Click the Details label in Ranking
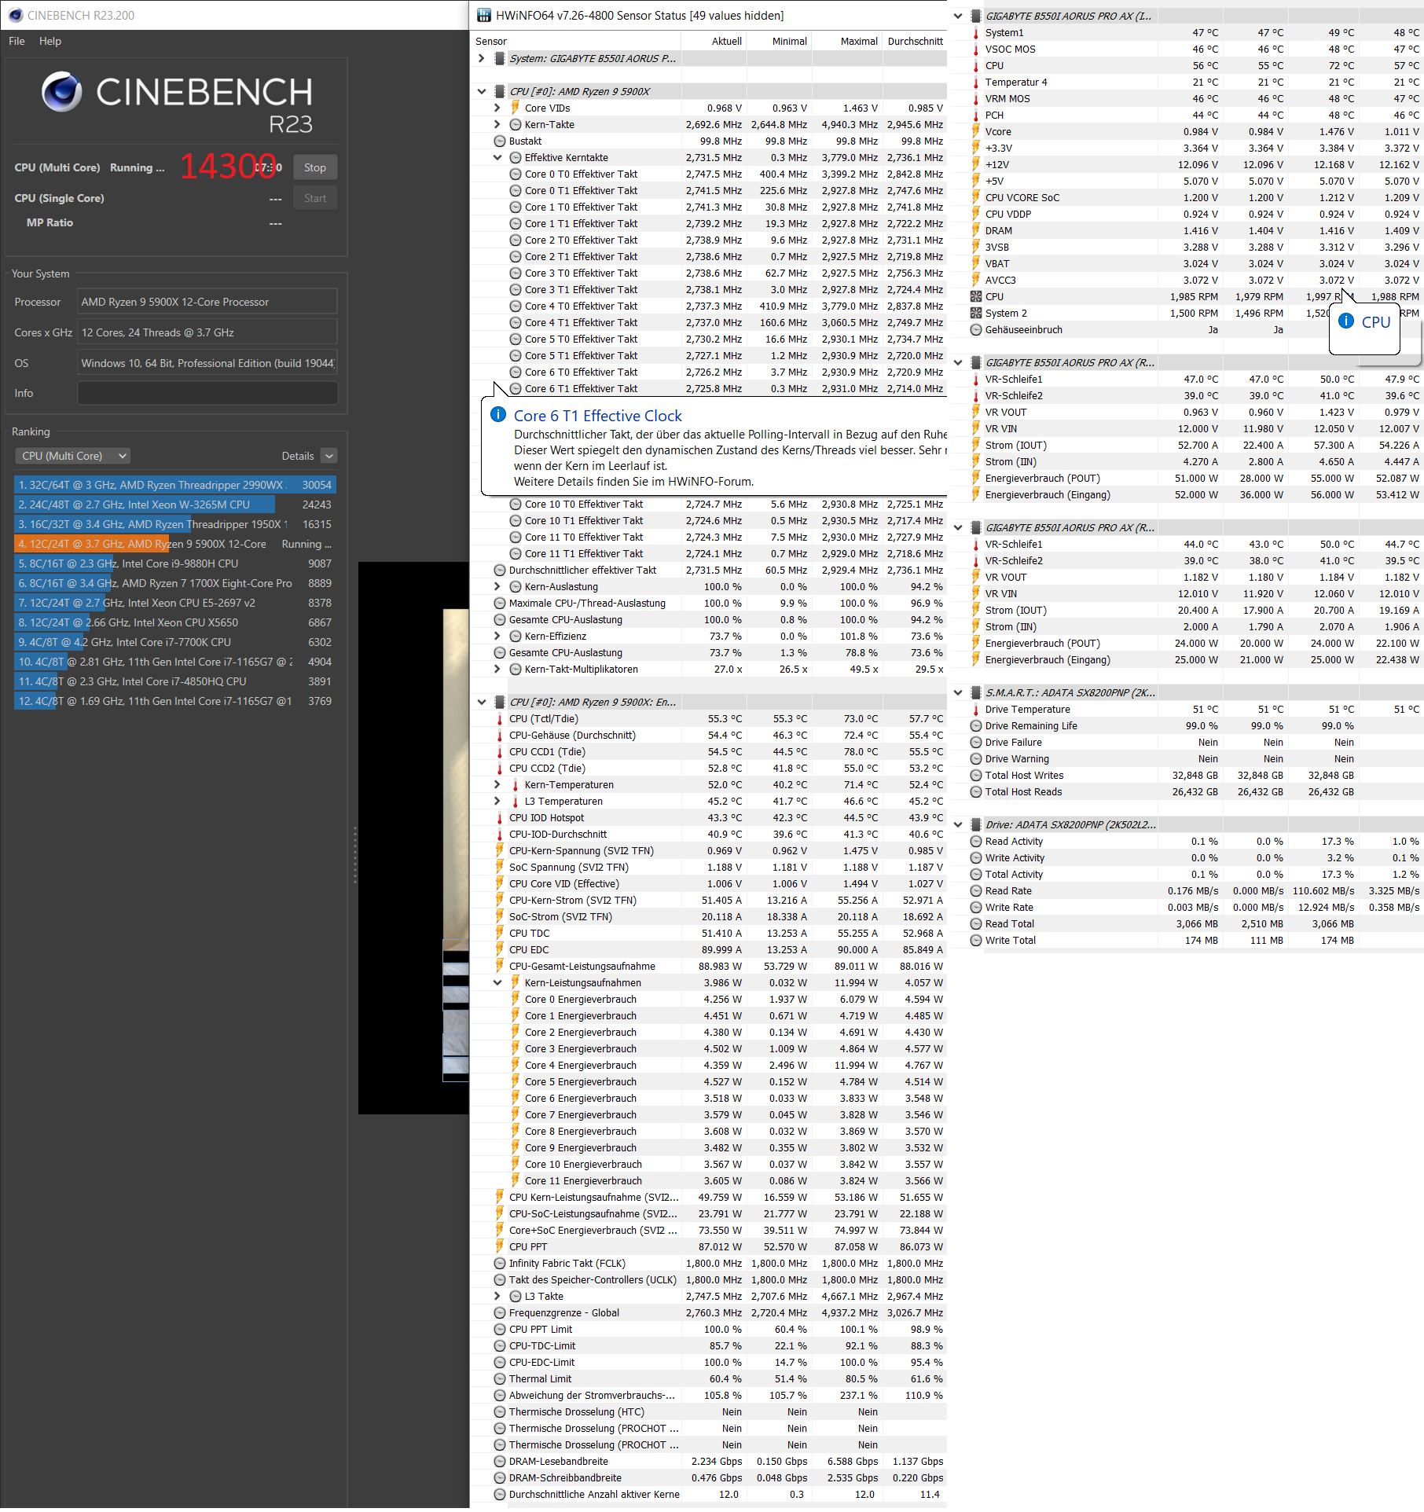This screenshot has height=1512, width=1424. tap(297, 456)
